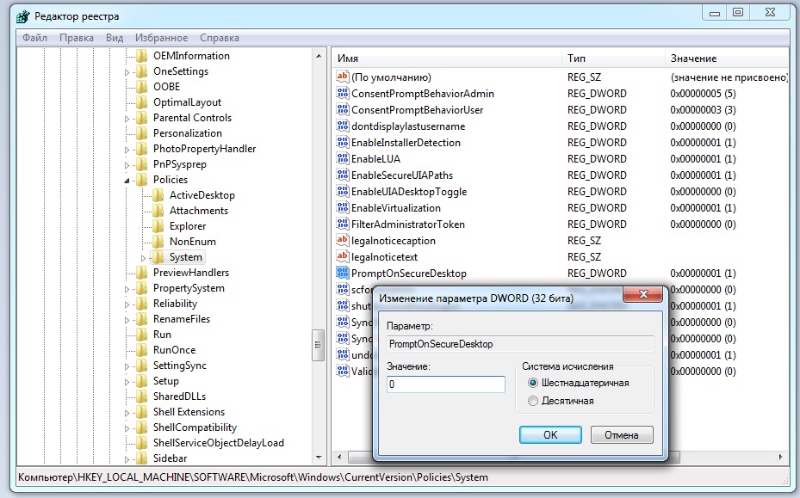Sort values by the Тип column header
800x498 pixels.
coord(576,58)
